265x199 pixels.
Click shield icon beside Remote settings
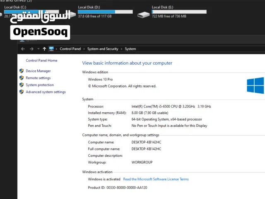(22, 78)
